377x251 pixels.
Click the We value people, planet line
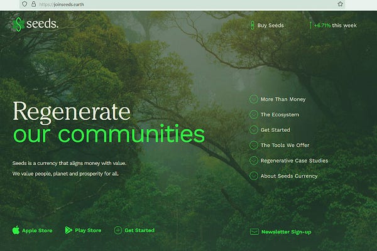tap(65, 174)
